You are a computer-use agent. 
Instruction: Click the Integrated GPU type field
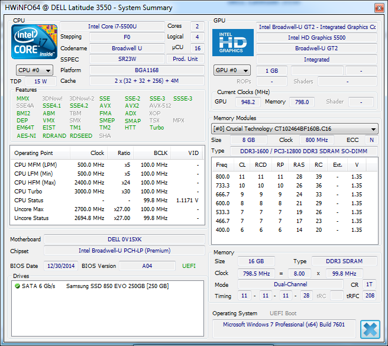click(316, 59)
